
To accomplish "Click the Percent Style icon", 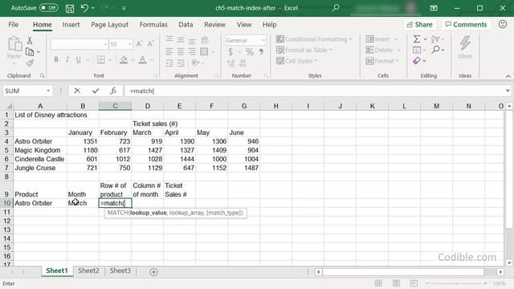I will 250,51.
